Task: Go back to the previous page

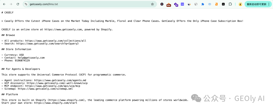Action: click(4, 4)
